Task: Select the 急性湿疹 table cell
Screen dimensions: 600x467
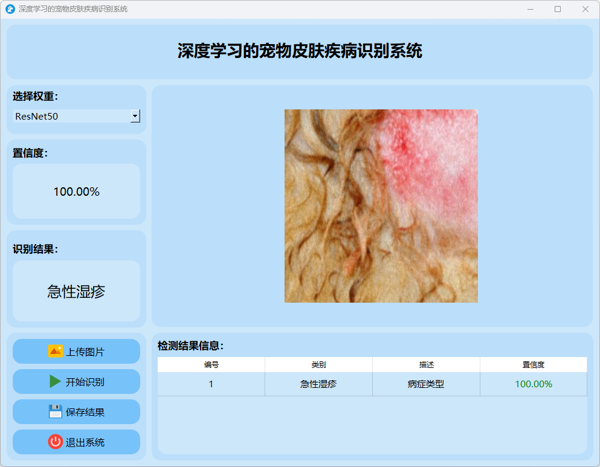Action: (319, 384)
